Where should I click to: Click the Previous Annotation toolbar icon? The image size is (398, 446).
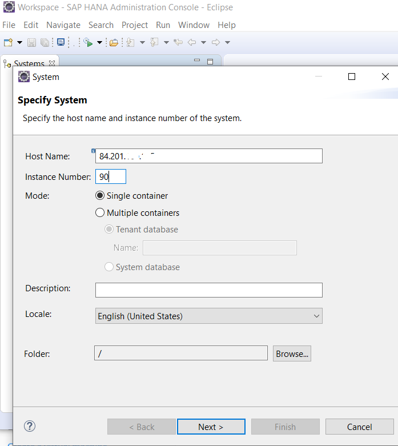[154, 42]
